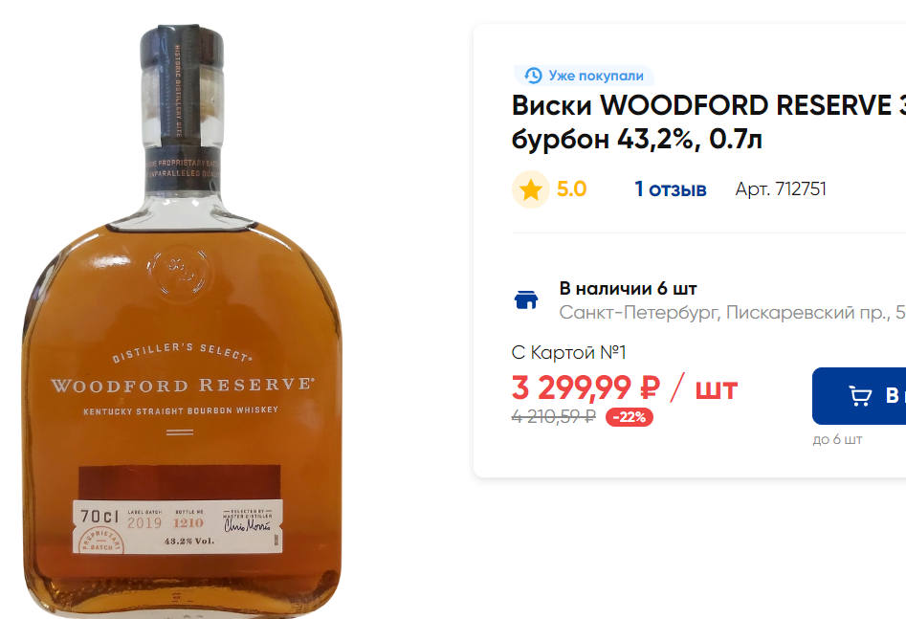Click the bottle's lower batch label area
906x619 pixels.
click(177, 526)
